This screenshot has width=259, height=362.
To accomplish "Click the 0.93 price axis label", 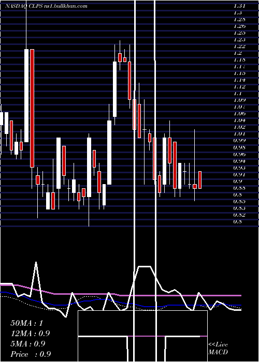I will point(239,168).
